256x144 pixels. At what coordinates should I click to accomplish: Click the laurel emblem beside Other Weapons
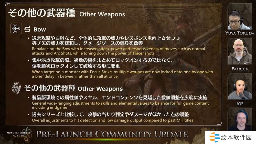pyautogui.click(x=16, y=88)
